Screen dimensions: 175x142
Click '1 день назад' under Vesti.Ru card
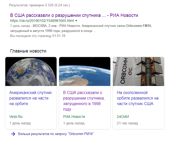pos(20,123)
